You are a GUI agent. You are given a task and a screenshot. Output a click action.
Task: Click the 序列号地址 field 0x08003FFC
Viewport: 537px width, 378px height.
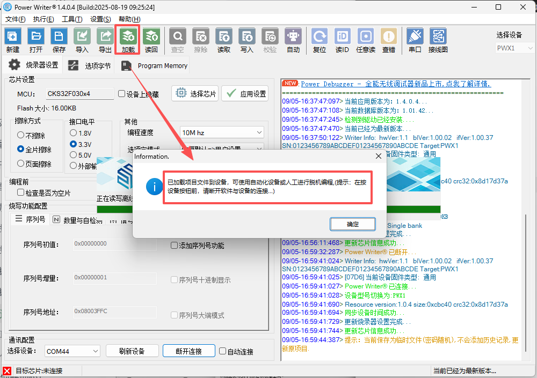click(x=115, y=312)
